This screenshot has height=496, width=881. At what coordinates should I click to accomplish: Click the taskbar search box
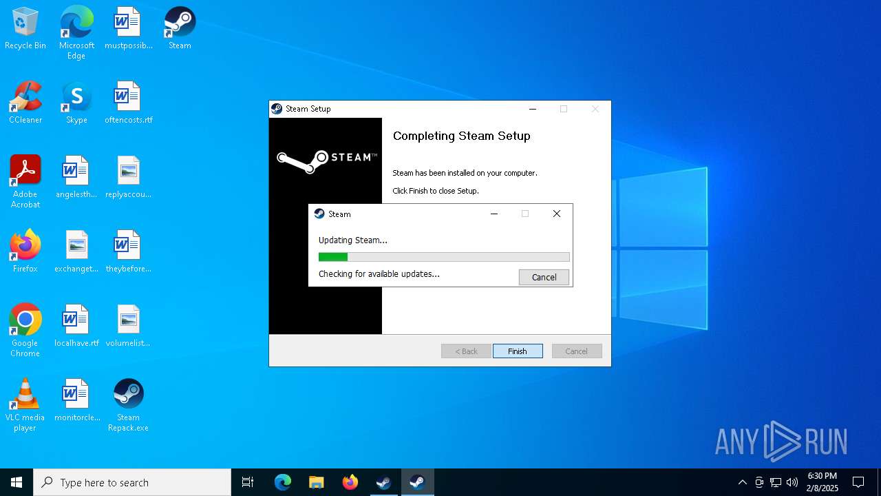tap(132, 482)
